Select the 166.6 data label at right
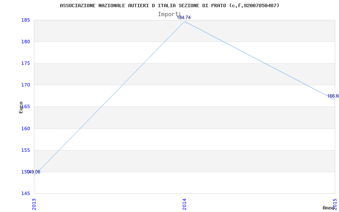339x212 pixels. tap(333, 96)
